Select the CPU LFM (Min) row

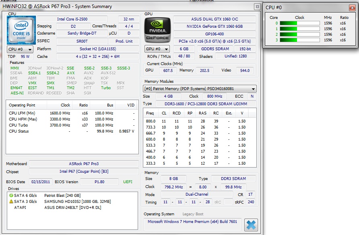click(72, 113)
